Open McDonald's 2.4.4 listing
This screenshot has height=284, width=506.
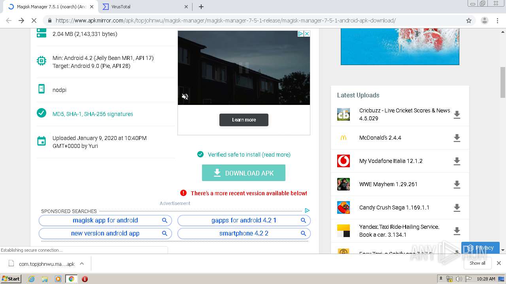(x=380, y=138)
